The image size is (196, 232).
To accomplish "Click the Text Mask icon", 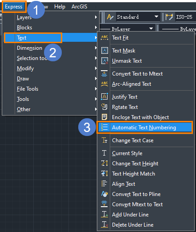I will pyautogui.click(x=104, y=51).
